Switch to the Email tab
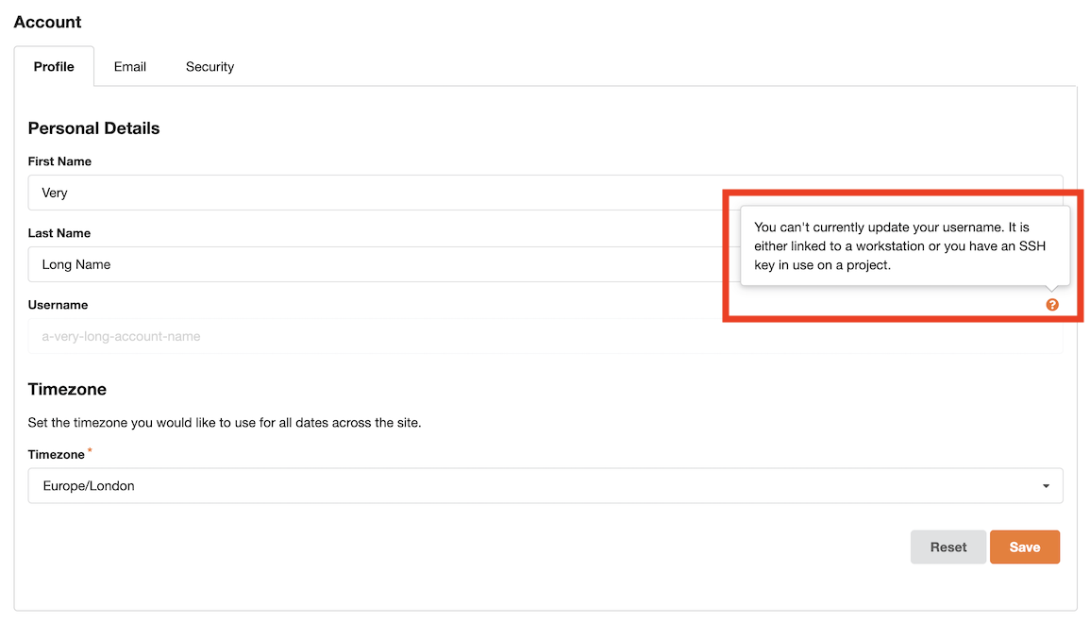Screen dimensions: 1090x623 [130, 67]
